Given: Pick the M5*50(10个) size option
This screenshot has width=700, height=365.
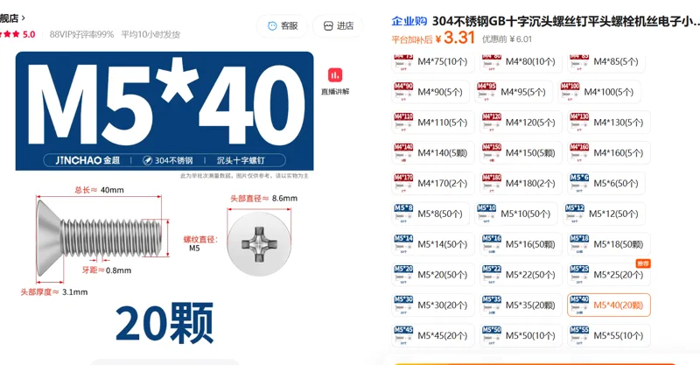Looking at the screenshot, I should click(x=521, y=335).
